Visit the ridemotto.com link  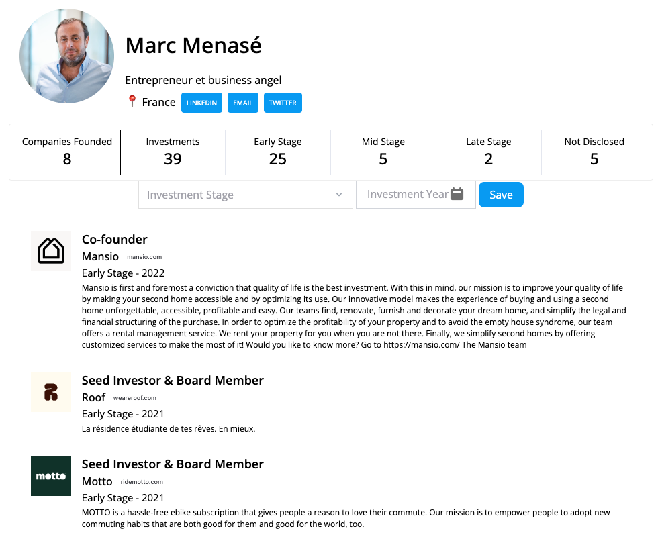pos(142,482)
